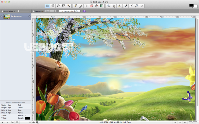Open the channels dropdown in status bar
This screenshot has width=199, height=124.
tap(38, 122)
